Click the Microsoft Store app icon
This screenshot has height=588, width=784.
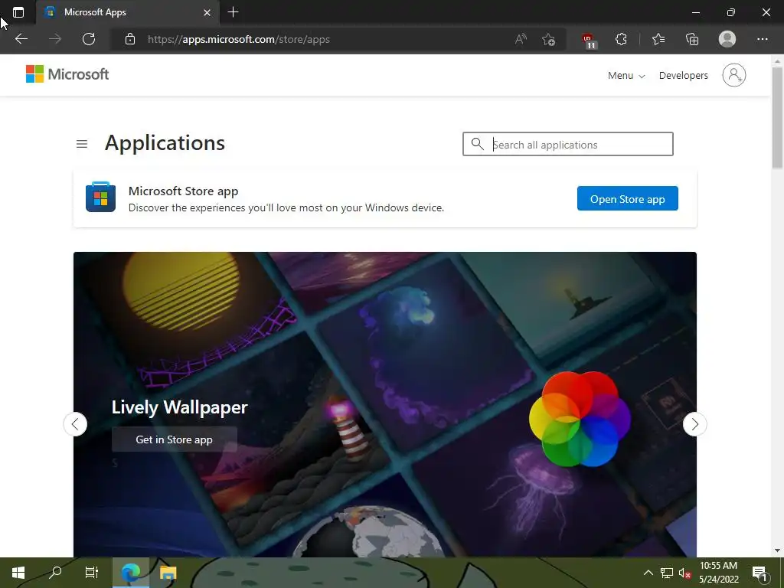[100, 197]
